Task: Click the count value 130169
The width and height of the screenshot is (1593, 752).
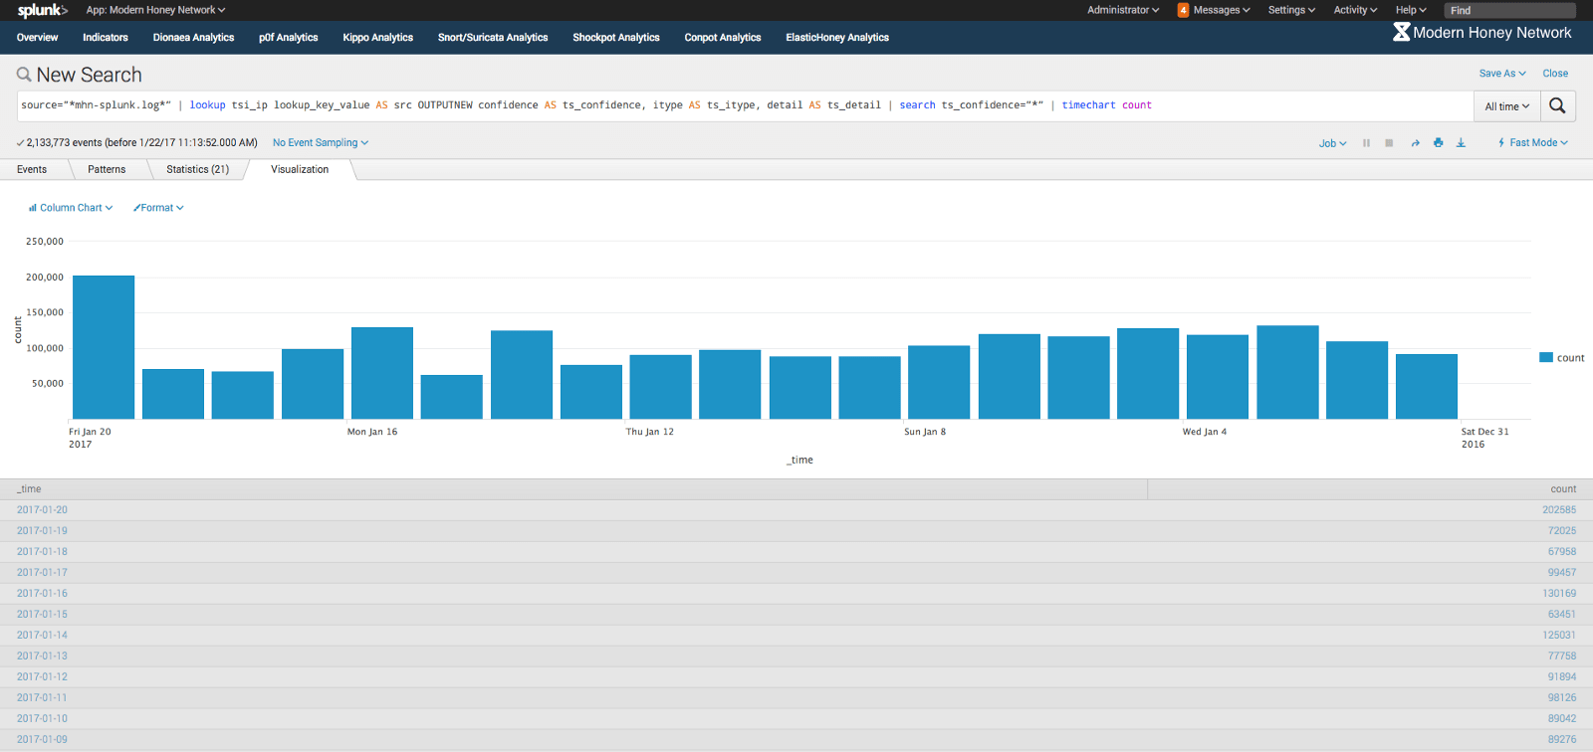Action: tap(1559, 594)
